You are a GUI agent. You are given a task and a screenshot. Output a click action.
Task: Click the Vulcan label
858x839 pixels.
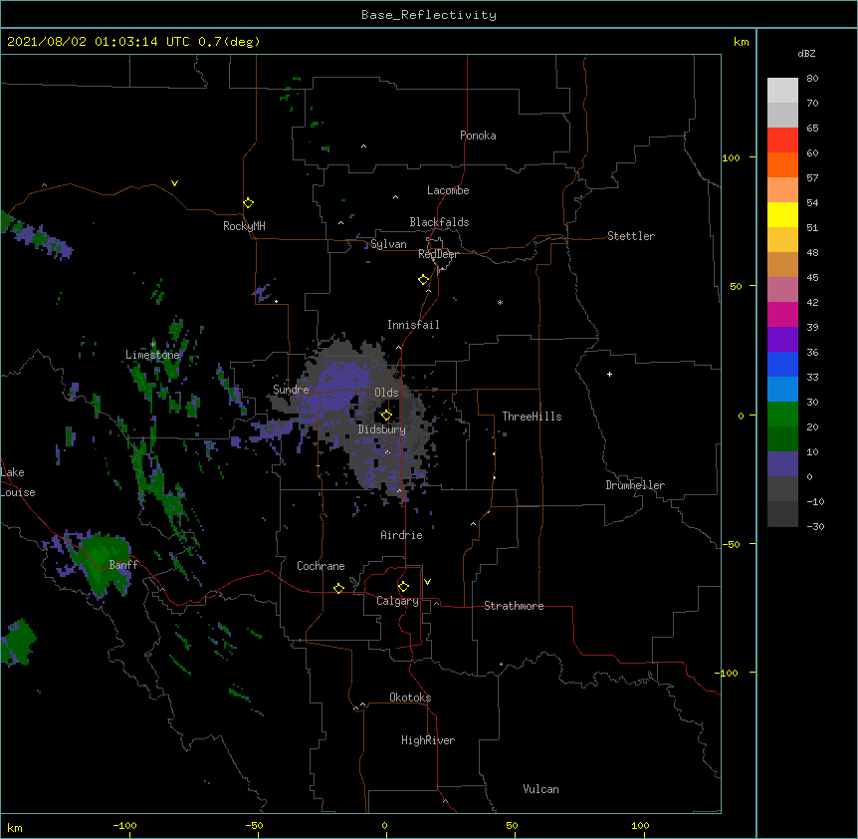[540, 789]
